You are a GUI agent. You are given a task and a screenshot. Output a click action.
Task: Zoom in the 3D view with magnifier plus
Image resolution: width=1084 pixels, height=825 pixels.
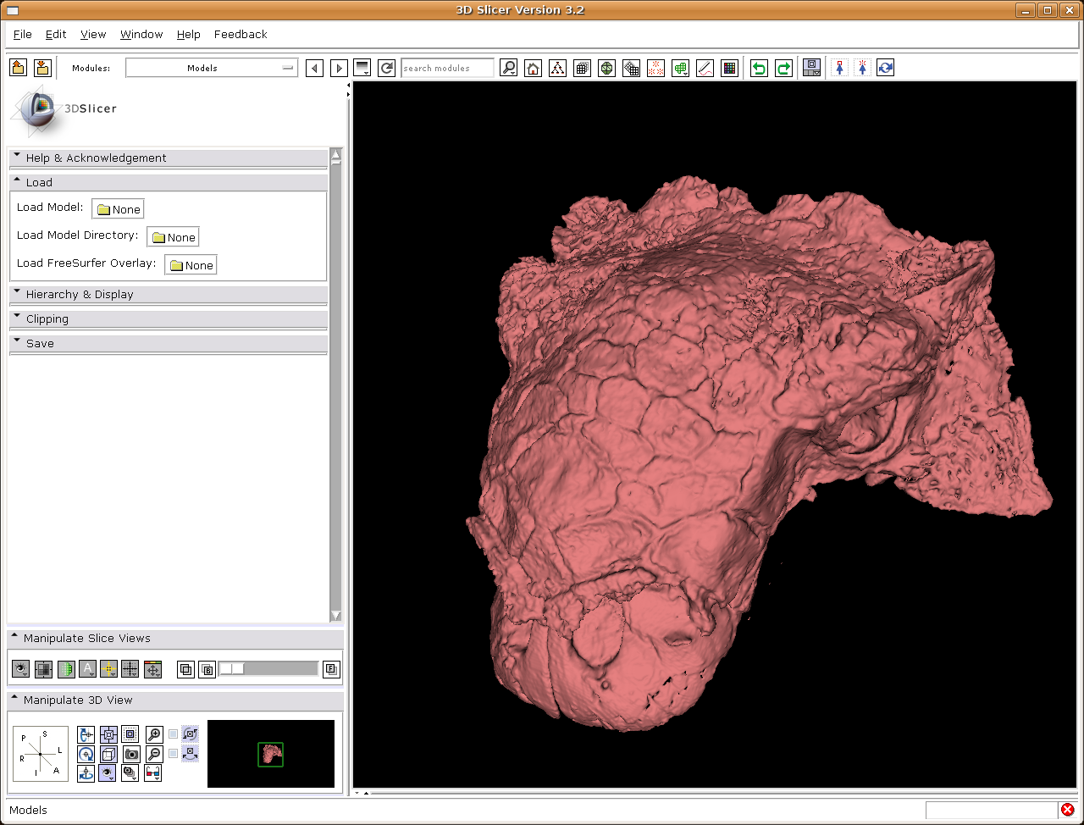pyautogui.click(x=154, y=734)
